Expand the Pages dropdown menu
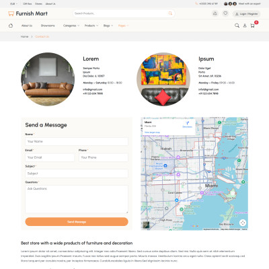The height and width of the screenshot is (269, 269). coord(123,26)
